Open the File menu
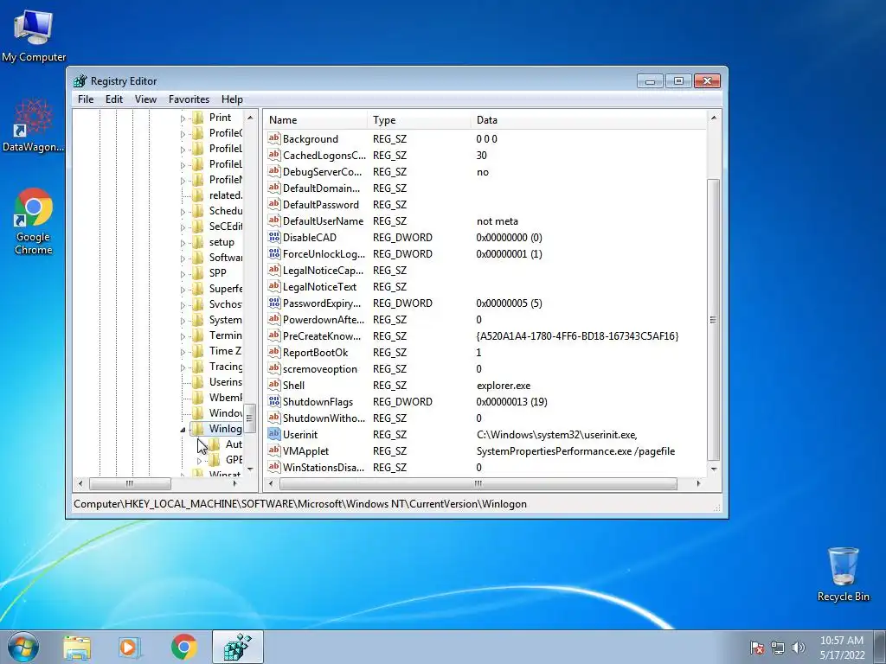886x664 pixels. click(86, 99)
